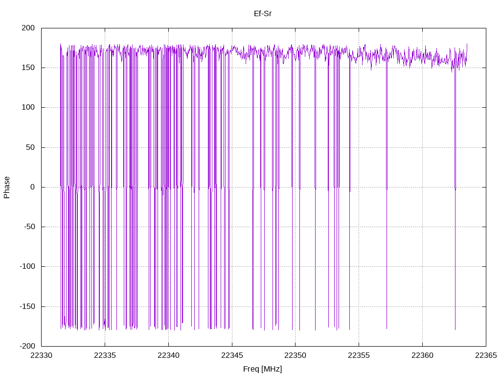Image resolution: width=501 pixels, height=376 pixels.
Task: Click the x-axis tick label '22340'
Action: tap(168, 355)
